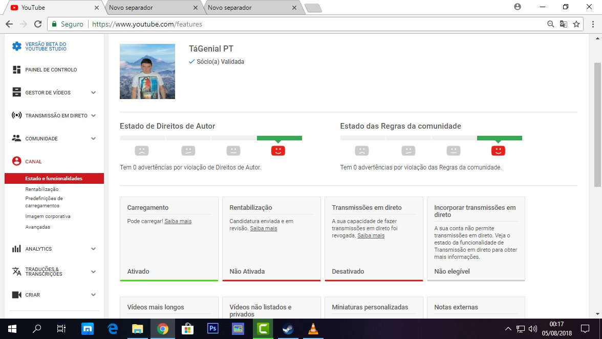Click the first grey sad face under Direitos de Autor
The image size is (602, 339).
tap(142, 151)
